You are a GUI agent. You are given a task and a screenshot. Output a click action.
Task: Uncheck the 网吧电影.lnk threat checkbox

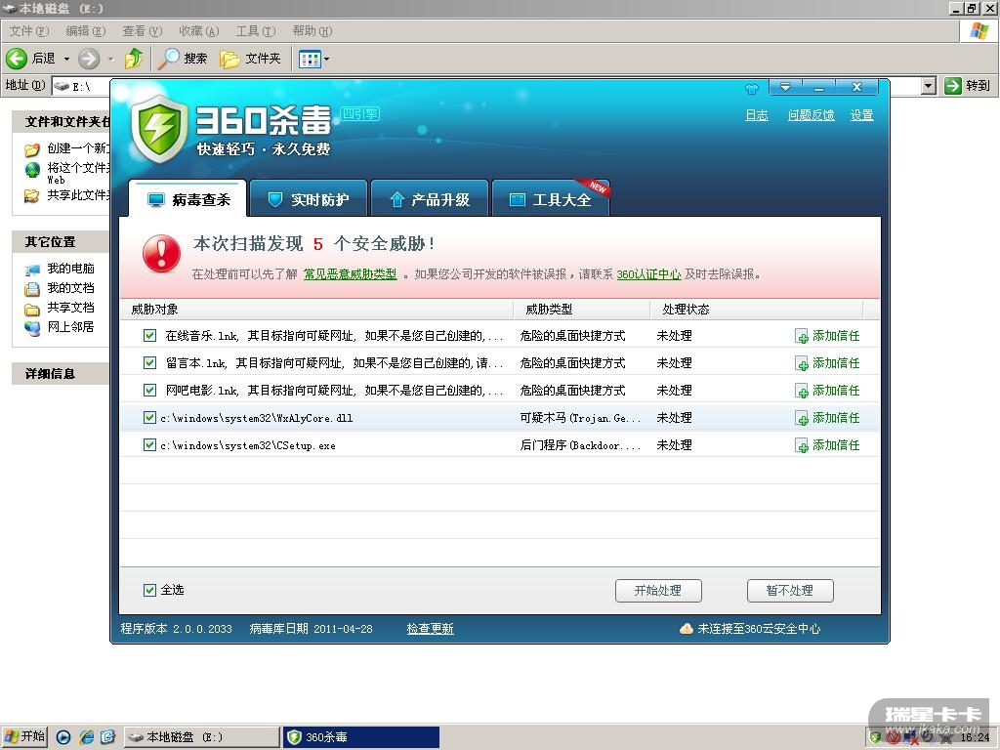click(x=149, y=391)
